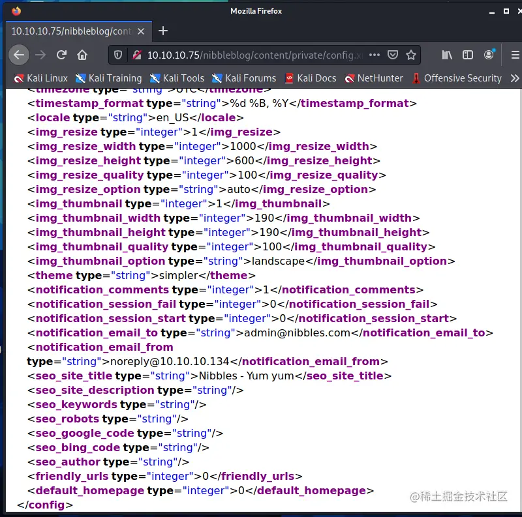Reload the current page

coord(61,55)
